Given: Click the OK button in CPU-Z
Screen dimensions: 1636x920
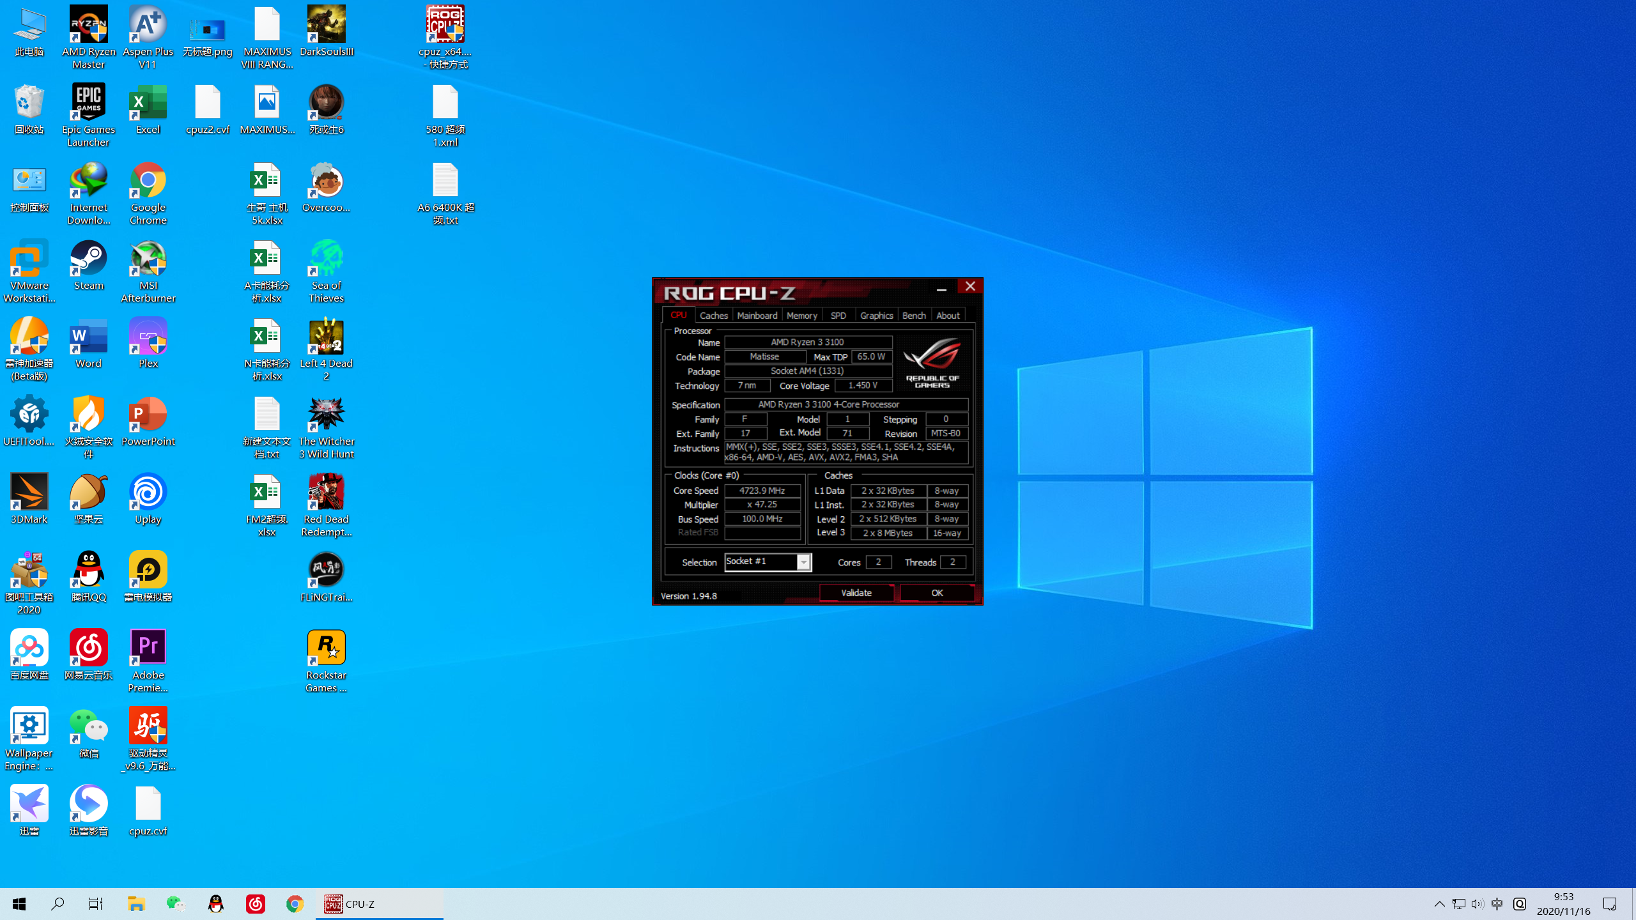Looking at the screenshot, I should click(937, 593).
